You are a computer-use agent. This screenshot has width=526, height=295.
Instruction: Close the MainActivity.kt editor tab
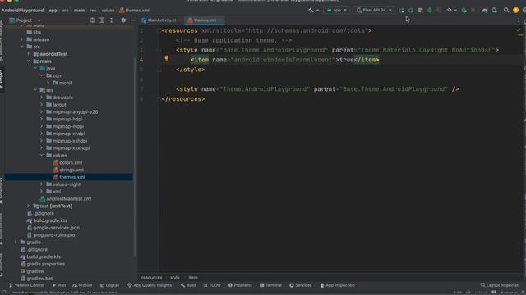click(x=180, y=20)
